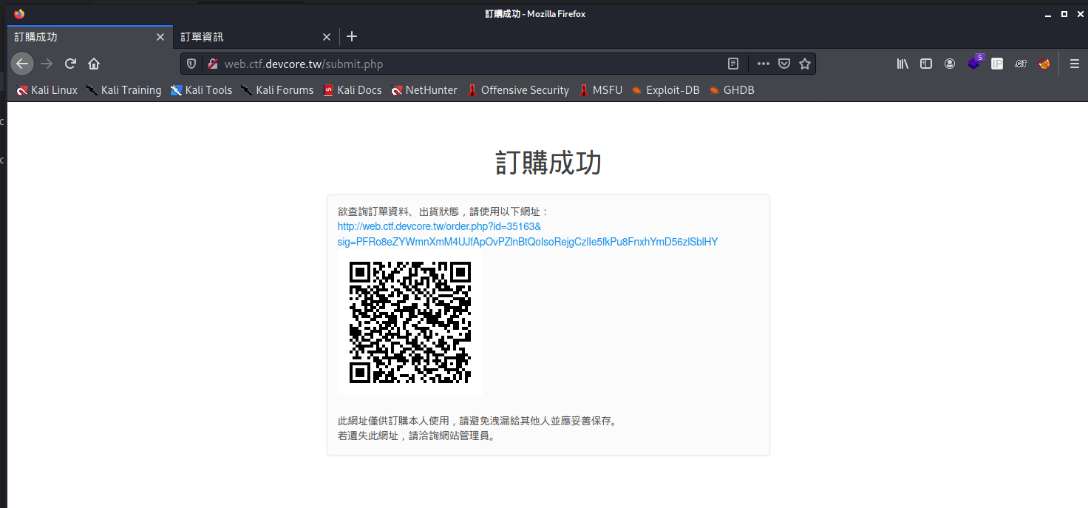The width and height of the screenshot is (1088, 508).
Task: Click the Back navigation arrow
Action: (22, 64)
